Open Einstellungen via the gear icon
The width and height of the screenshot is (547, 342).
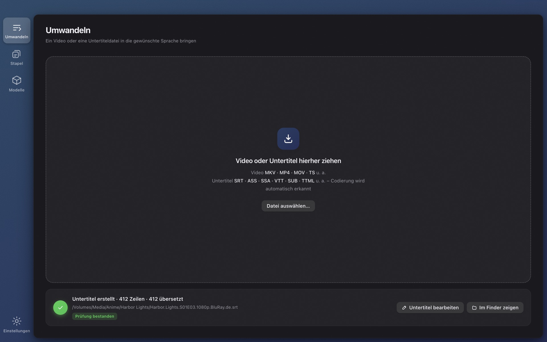17,321
